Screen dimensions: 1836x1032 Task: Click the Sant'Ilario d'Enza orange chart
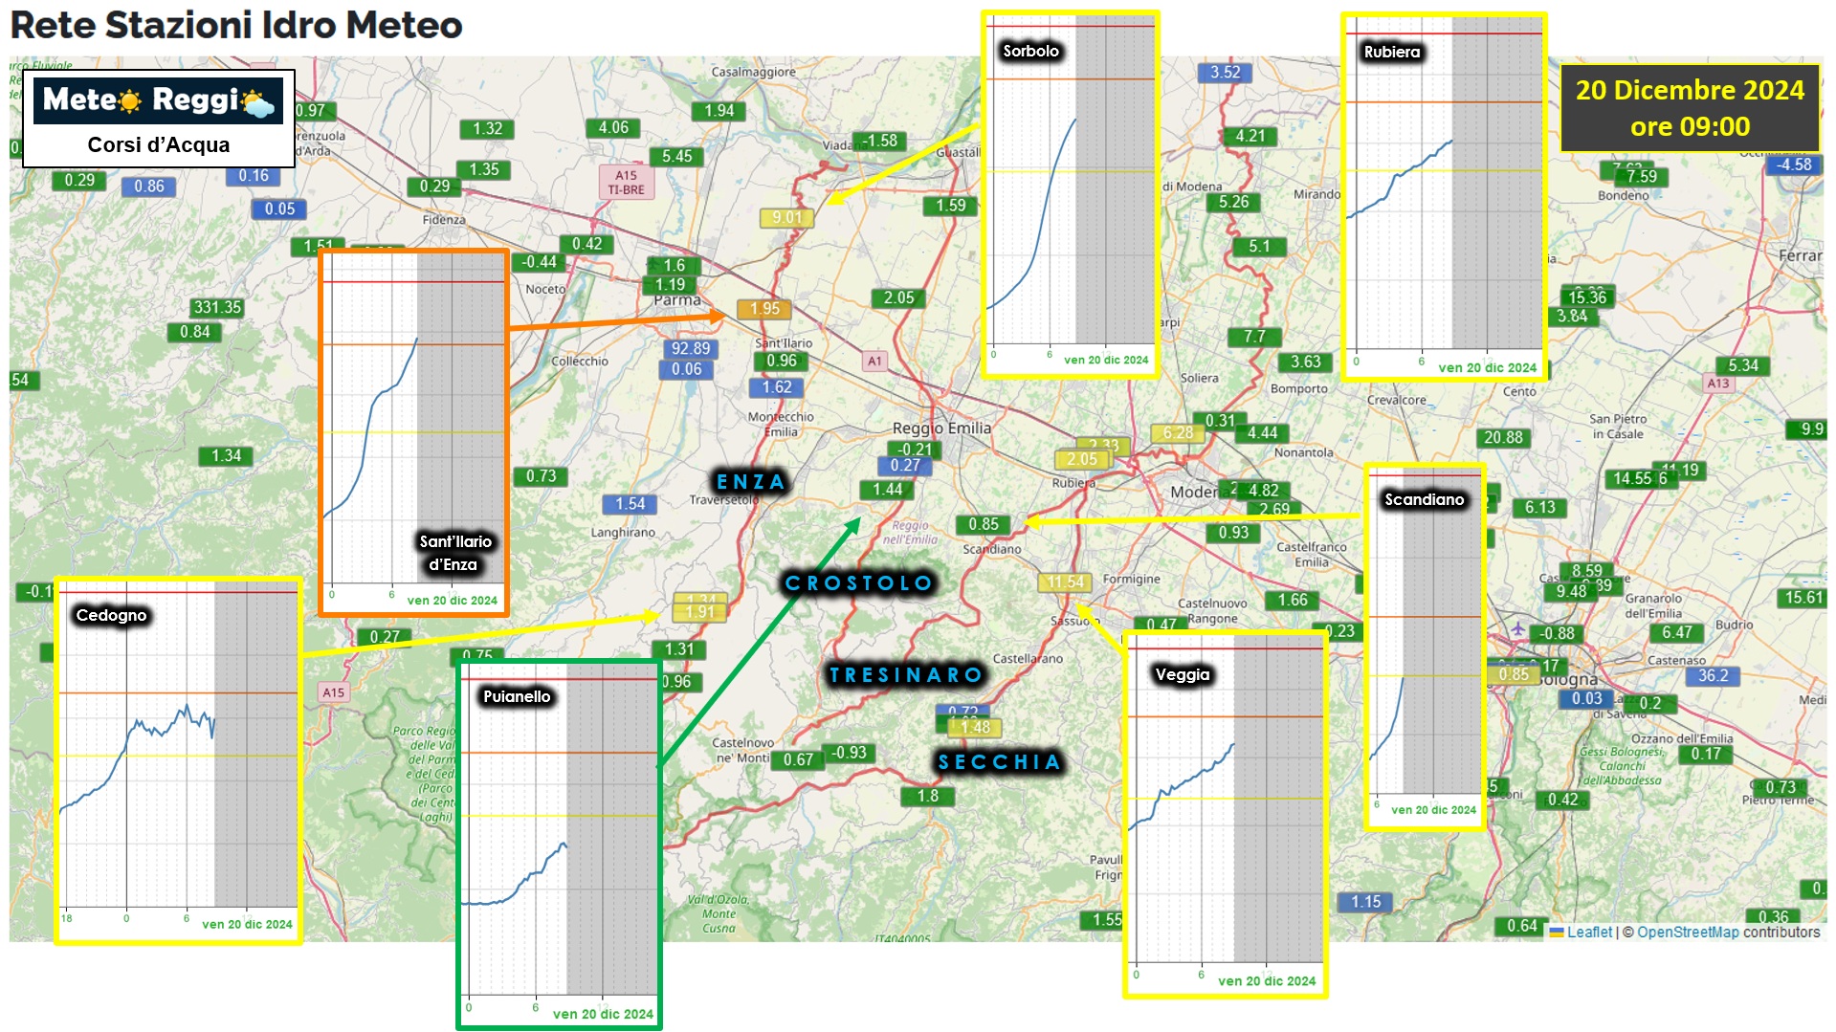pos(413,432)
